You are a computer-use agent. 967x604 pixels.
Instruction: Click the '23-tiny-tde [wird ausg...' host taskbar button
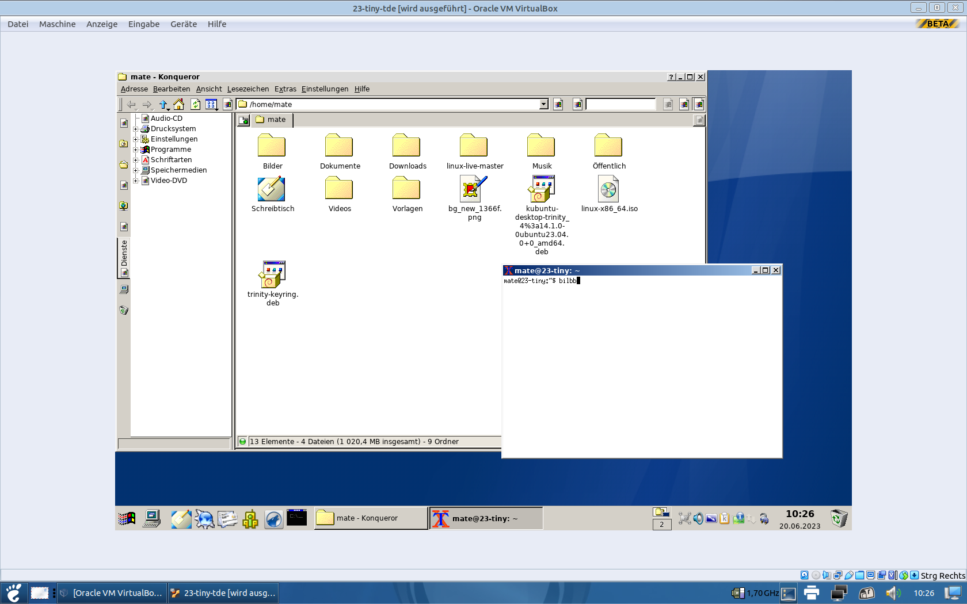pyautogui.click(x=223, y=593)
